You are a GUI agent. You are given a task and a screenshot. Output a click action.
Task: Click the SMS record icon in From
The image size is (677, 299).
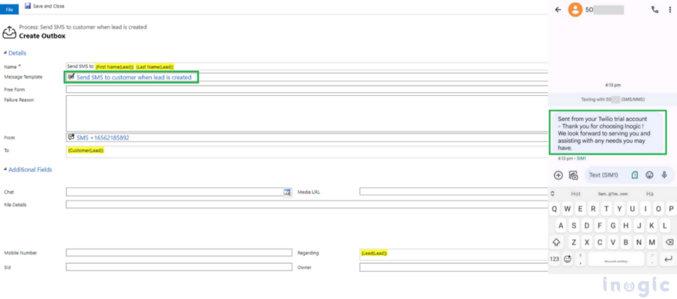tap(71, 138)
